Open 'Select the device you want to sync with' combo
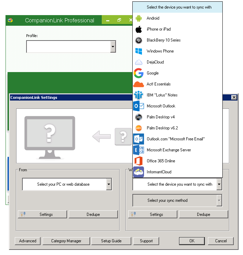 tap(177, 184)
